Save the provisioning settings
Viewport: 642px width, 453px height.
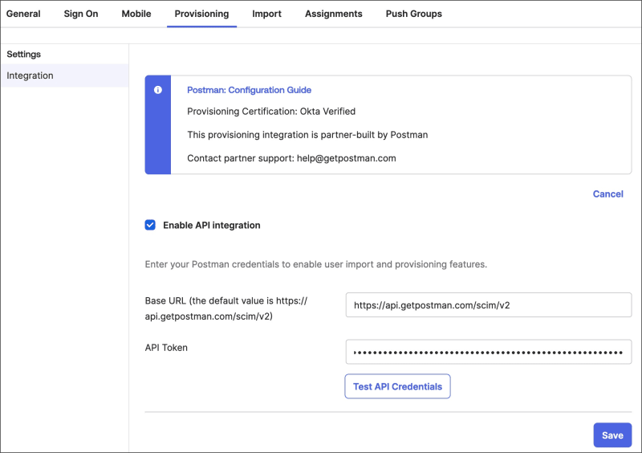[x=612, y=435]
